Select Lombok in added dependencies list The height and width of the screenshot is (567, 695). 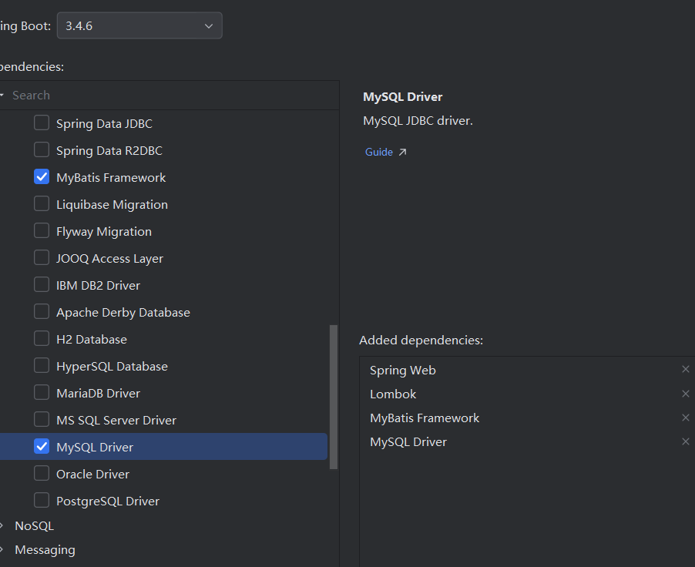pyautogui.click(x=393, y=394)
